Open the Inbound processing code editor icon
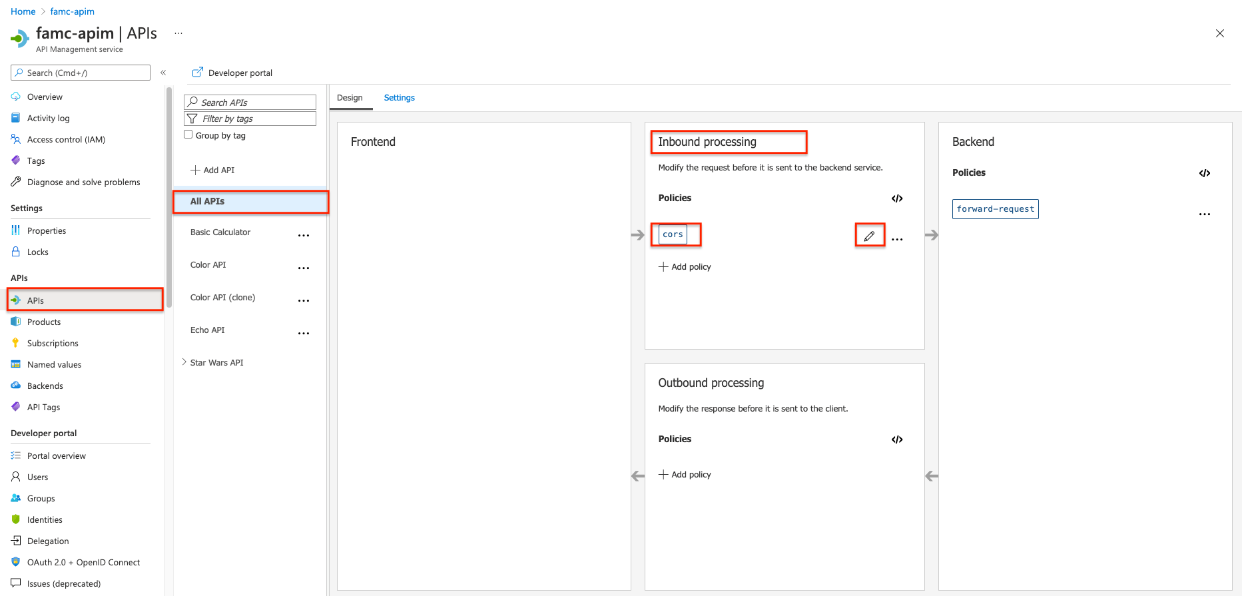Viewport: 1242px width, 596px height. pos(897,198)
